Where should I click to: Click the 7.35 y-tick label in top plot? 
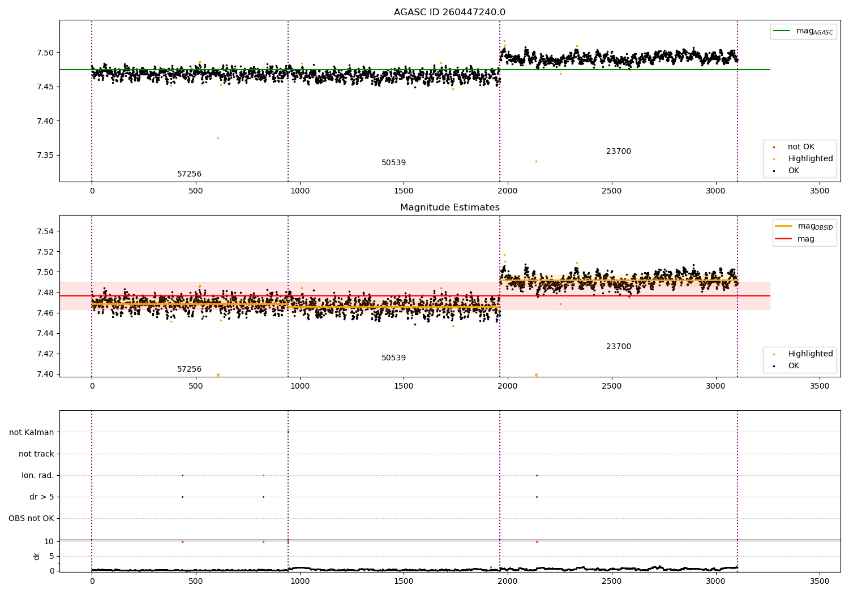[45, 156]
